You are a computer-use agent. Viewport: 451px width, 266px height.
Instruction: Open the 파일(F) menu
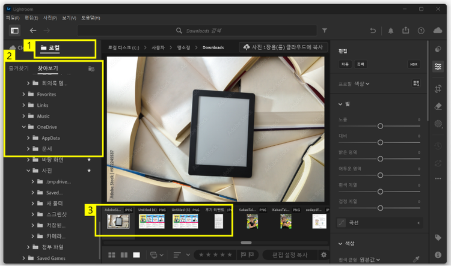tap(13, 18)
